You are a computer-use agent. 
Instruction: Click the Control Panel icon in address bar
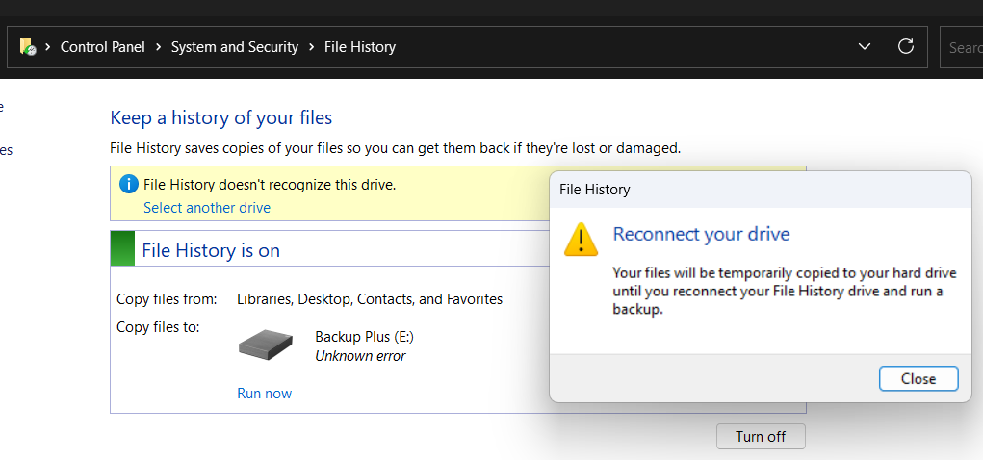click(28, 46)
